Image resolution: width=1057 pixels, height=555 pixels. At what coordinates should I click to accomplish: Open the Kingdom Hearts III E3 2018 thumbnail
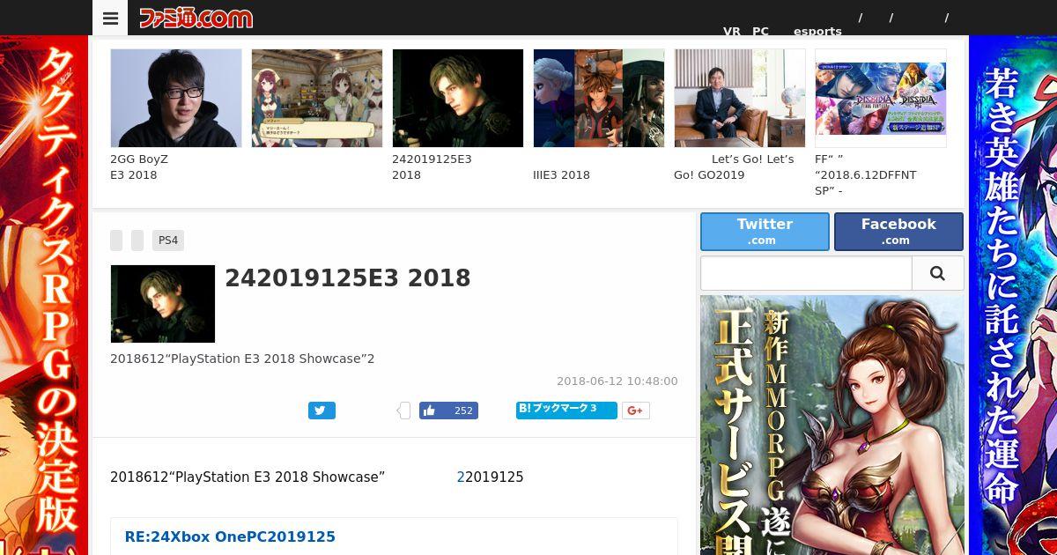(599, 98)
